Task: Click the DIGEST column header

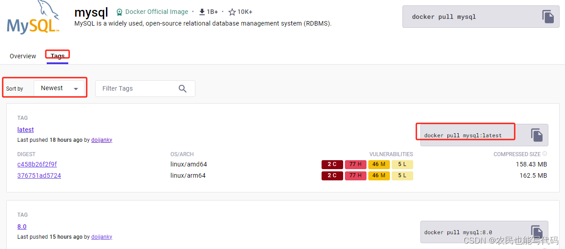Action: 26,154
